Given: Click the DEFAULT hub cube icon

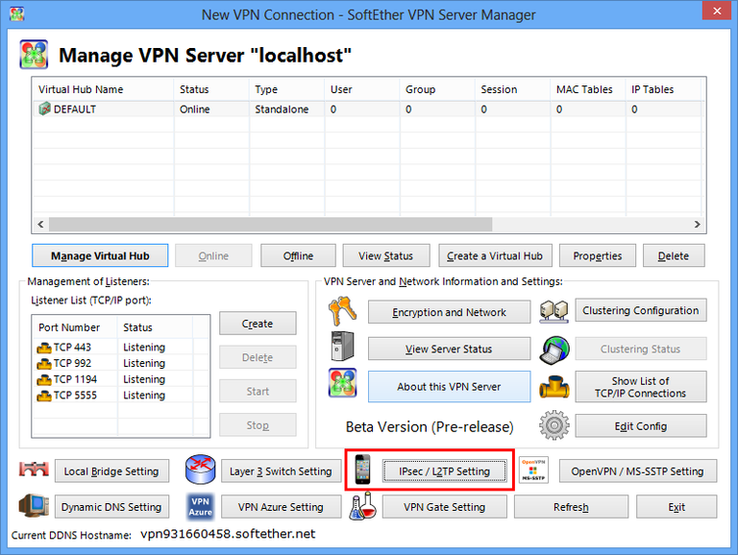Looking at the screenshot, I should [x=44, y=109].
